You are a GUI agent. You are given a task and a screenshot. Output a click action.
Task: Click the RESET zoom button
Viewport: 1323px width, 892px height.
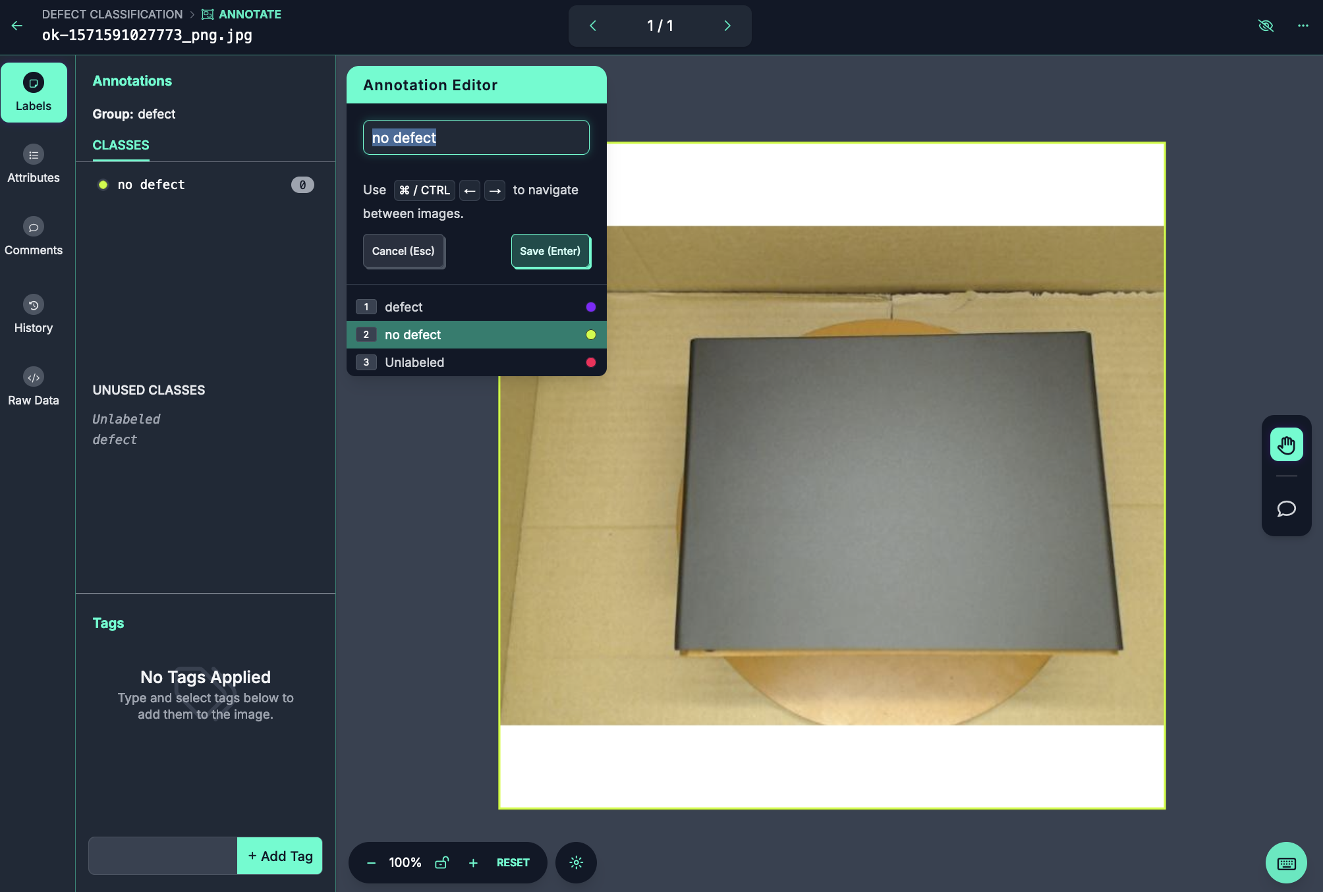(513, 862)
